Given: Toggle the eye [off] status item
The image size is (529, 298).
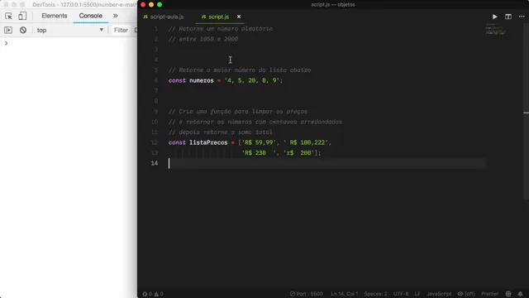Looking at the screenshot, I should click(x=466, y=294).
